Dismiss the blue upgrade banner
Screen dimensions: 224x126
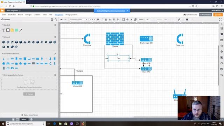127,11
